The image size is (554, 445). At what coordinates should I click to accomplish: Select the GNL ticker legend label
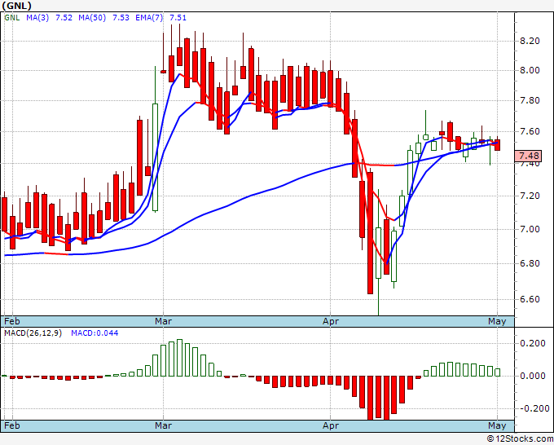12,18
